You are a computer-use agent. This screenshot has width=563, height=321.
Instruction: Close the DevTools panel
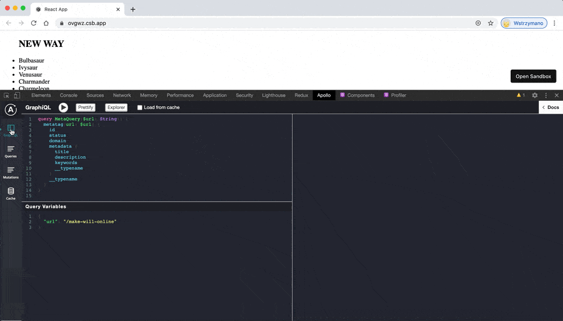557,95
